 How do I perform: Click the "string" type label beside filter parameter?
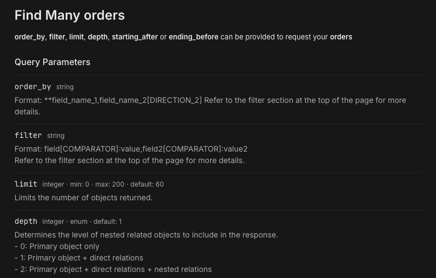tap(56, 136)
